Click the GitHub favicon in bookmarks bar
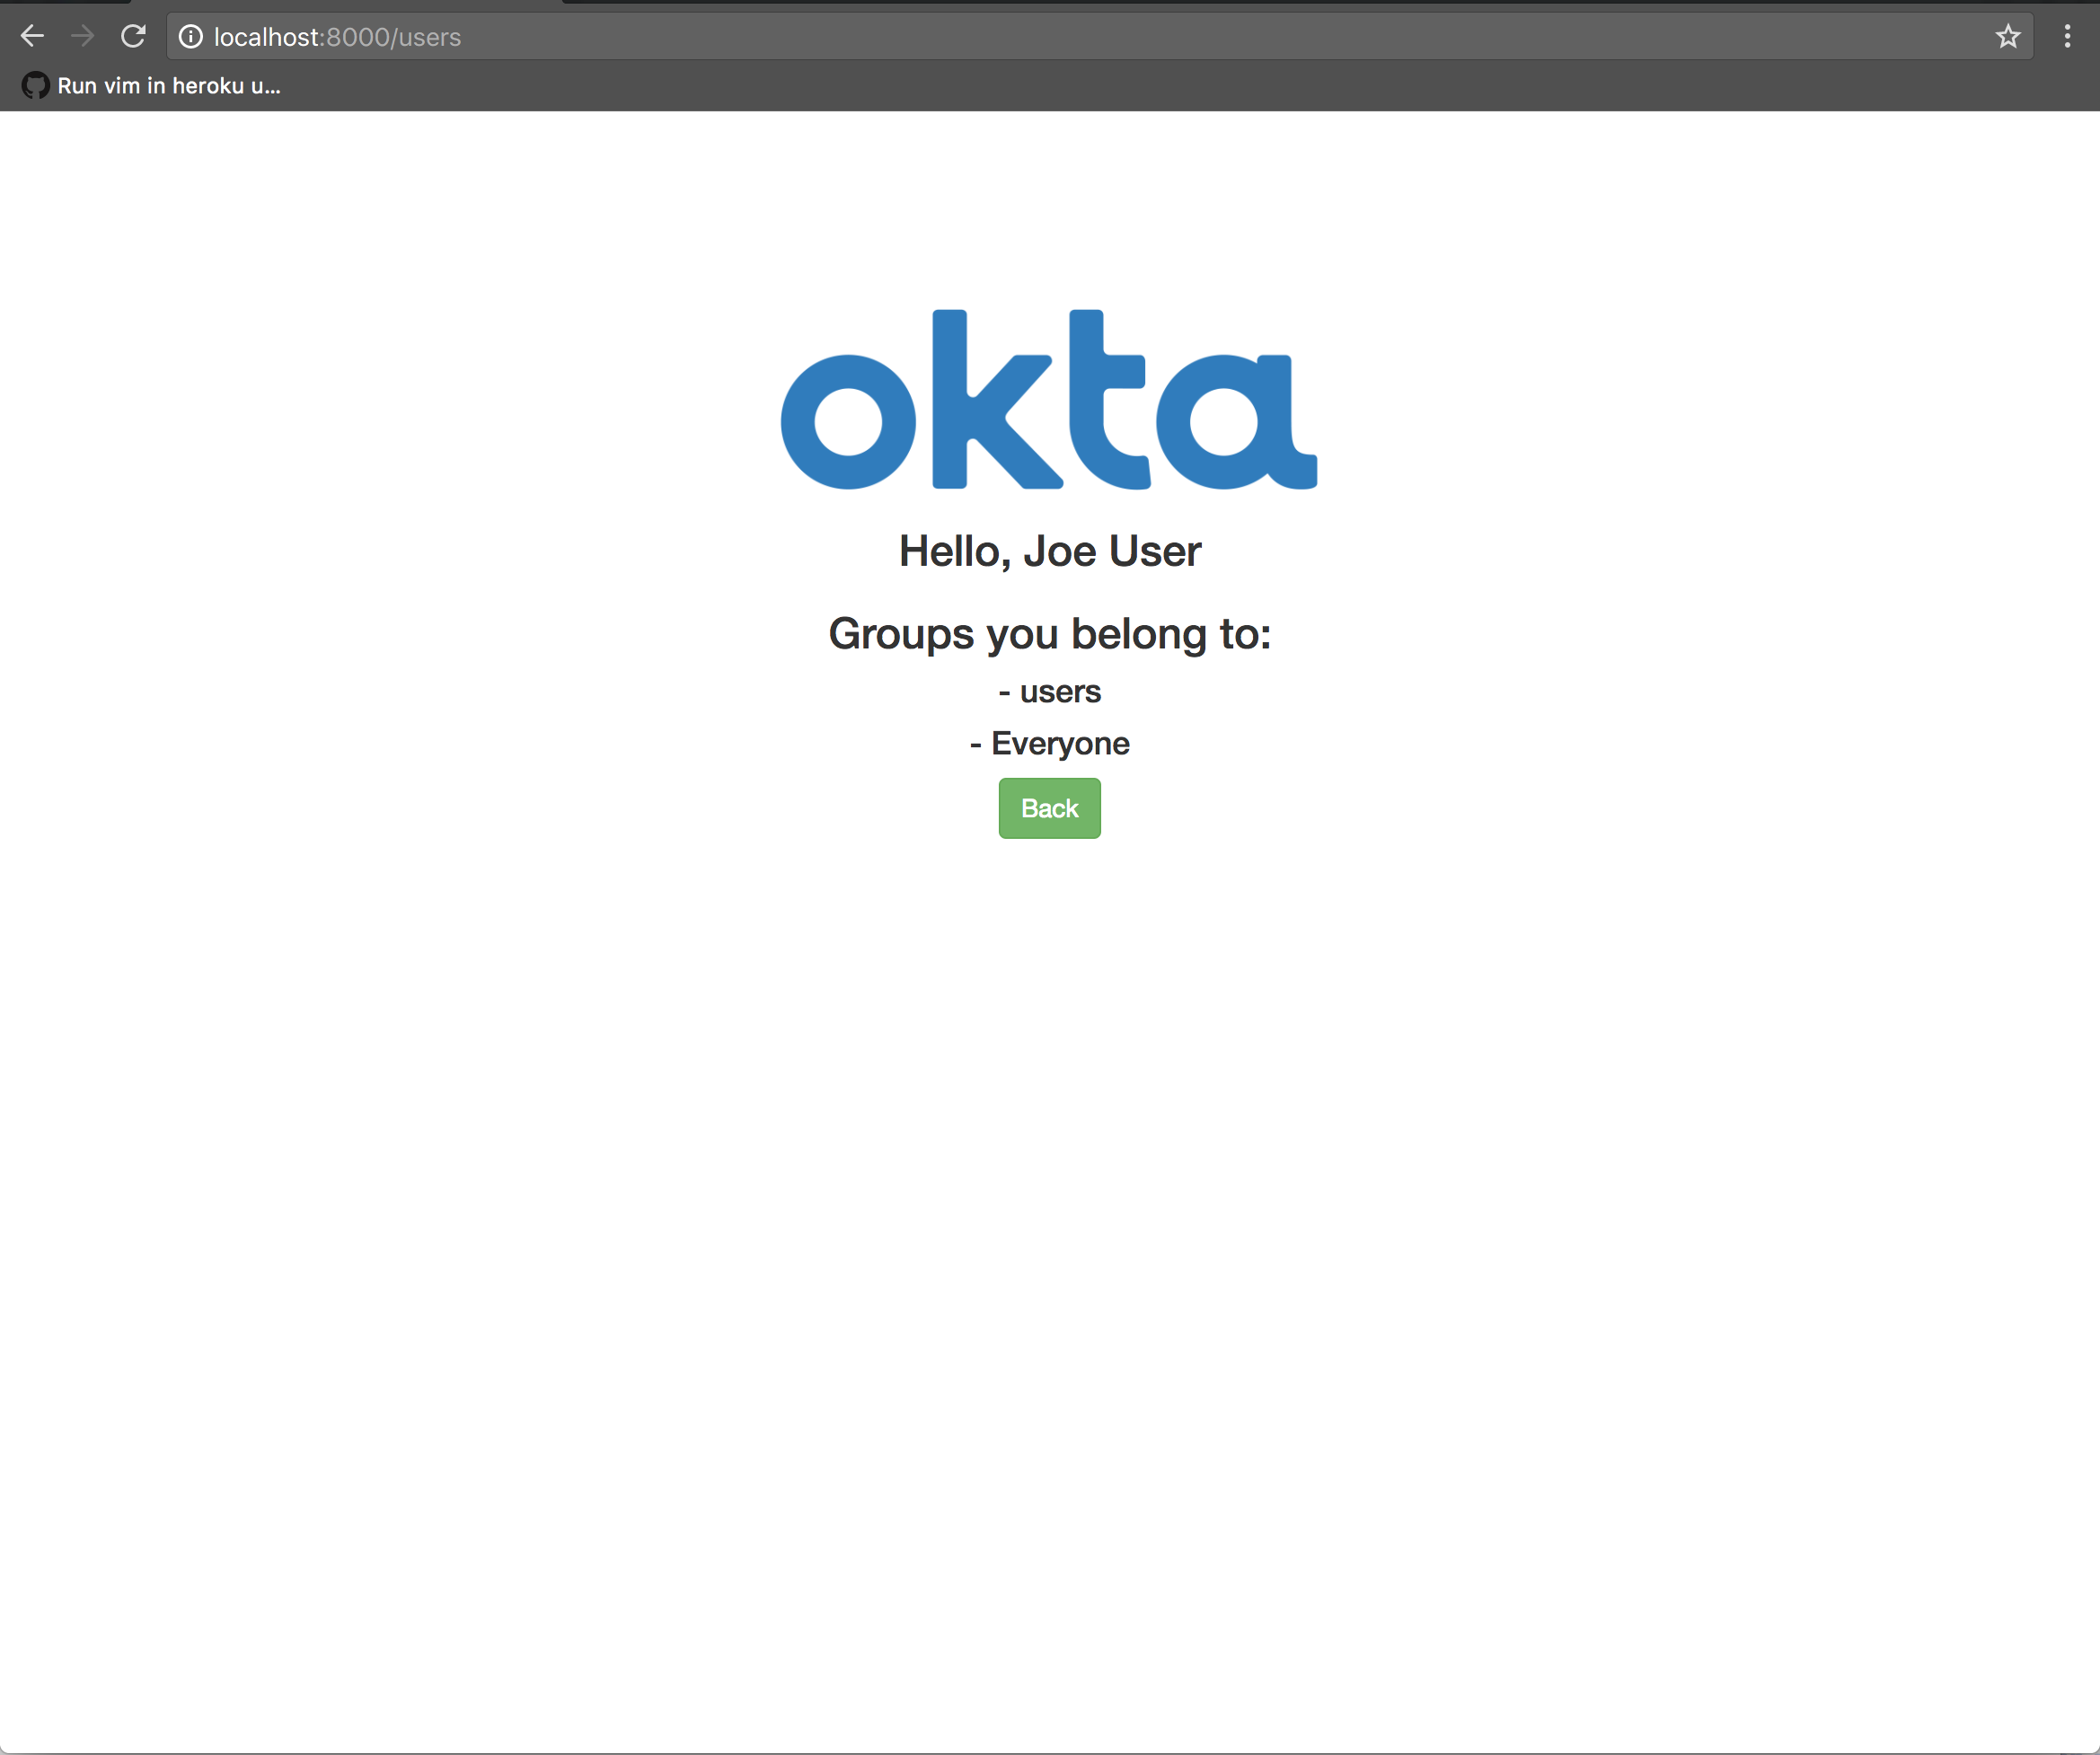Viewport: 2100px width, 1755px height. coord(35,86)
